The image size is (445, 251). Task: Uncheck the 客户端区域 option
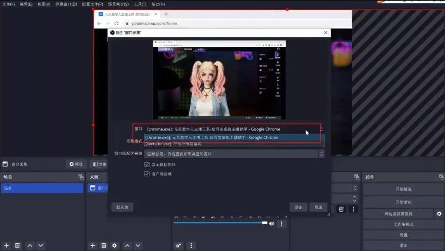[x=147, y=173]
